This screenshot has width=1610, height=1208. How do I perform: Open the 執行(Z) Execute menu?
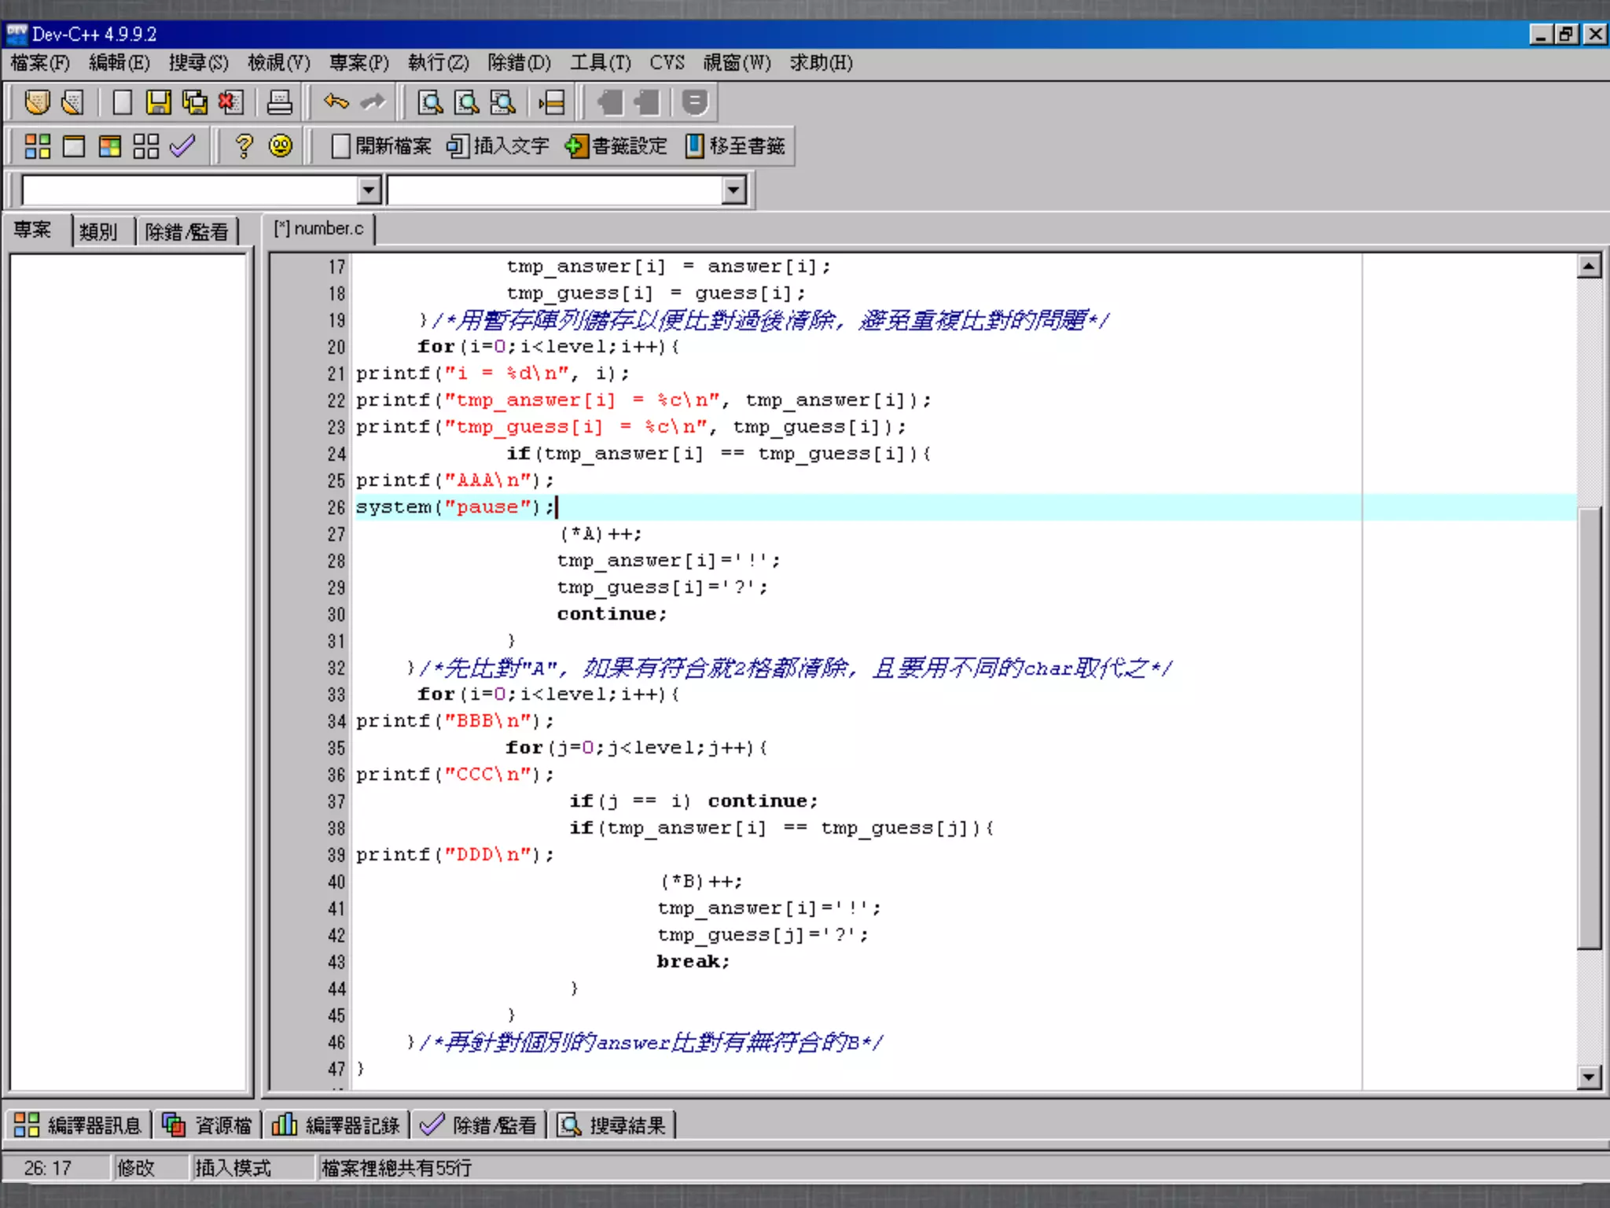point(438,62)
